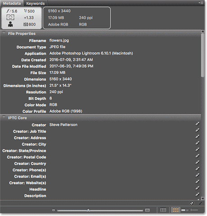Click the Date Created value 2016-07-09
Screen dimensions: 207x216
tap(71, 60)
